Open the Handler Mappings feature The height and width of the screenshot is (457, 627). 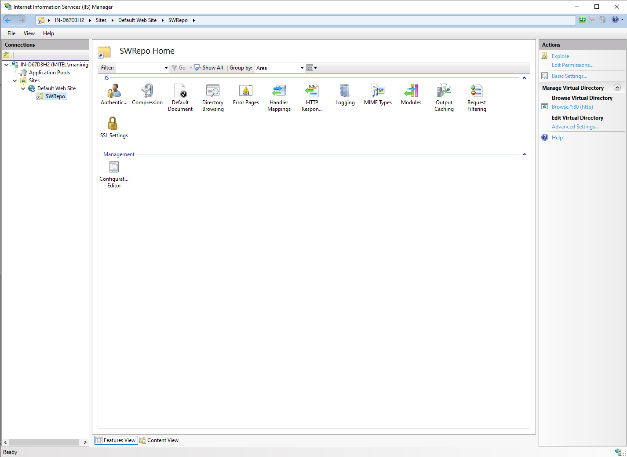tap(279, 98)
